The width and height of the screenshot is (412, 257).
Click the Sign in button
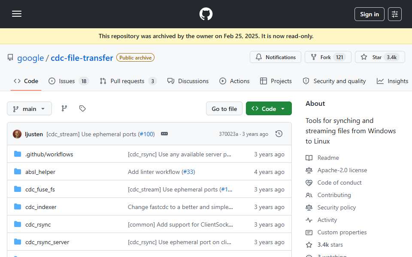point(369,14)
